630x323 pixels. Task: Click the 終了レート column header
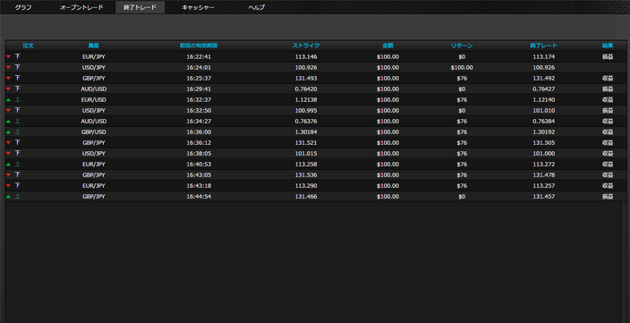coord(543,46)
